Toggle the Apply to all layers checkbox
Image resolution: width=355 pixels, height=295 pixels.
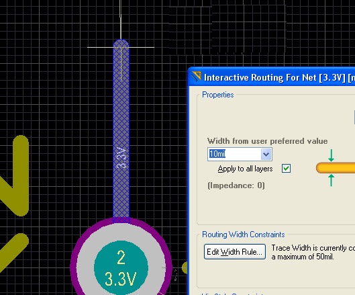click(x=286, y=169)
